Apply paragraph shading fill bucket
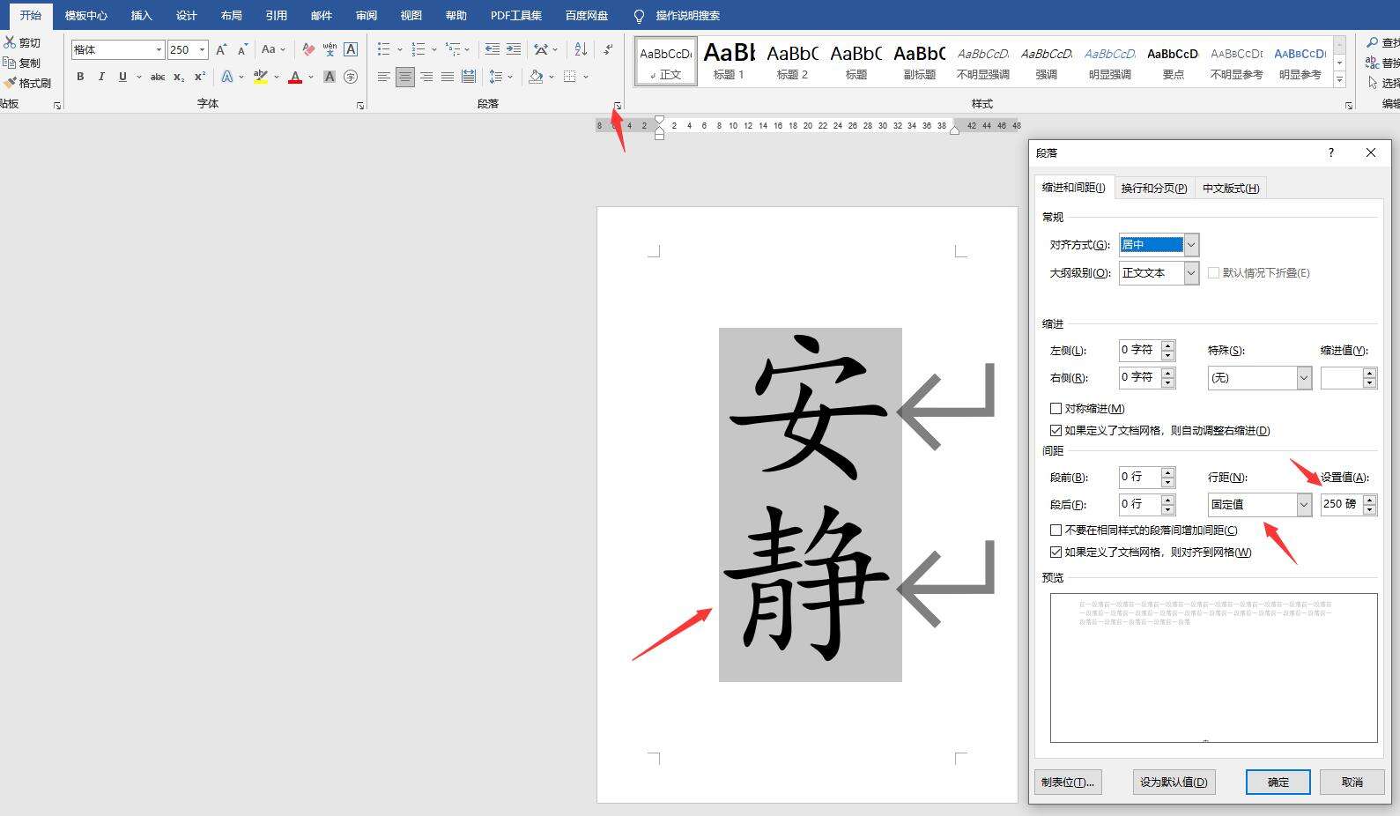1400x816 pixels. pos(536,77)
